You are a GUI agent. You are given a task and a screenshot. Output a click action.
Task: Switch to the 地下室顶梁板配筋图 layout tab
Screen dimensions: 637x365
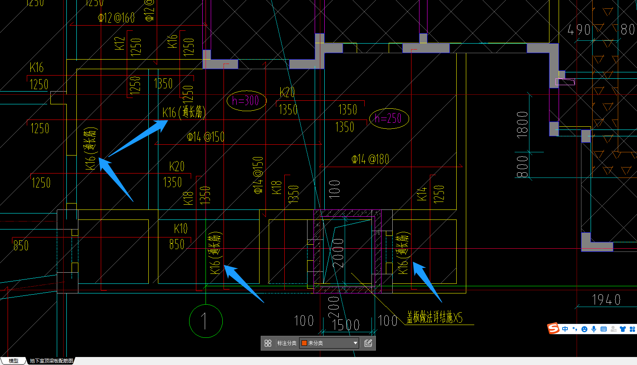(x=51, y=361)
